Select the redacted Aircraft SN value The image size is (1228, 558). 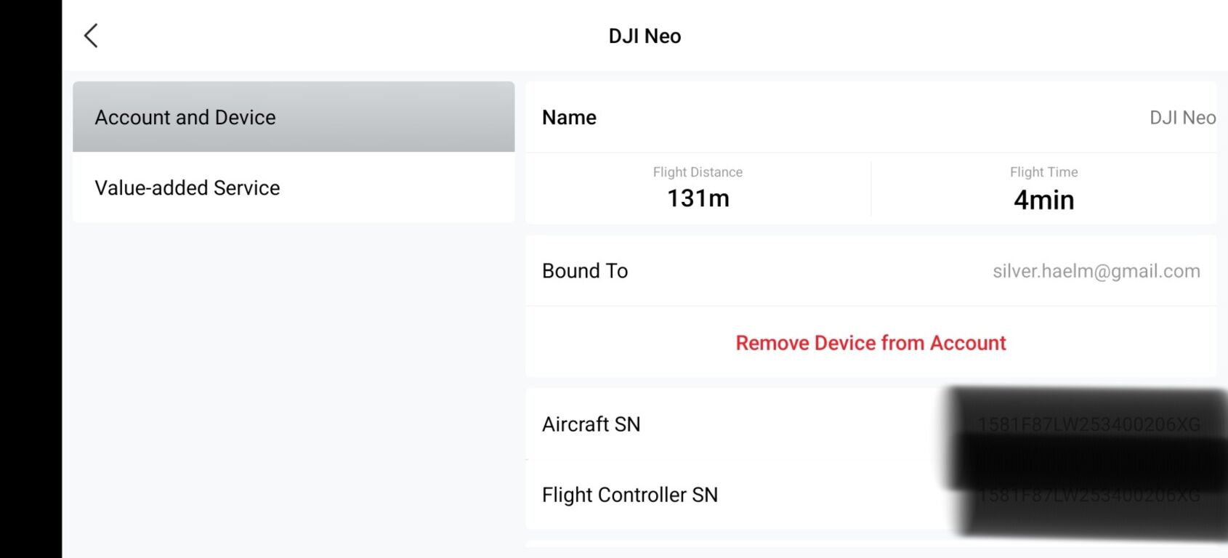coord(1088,424)
